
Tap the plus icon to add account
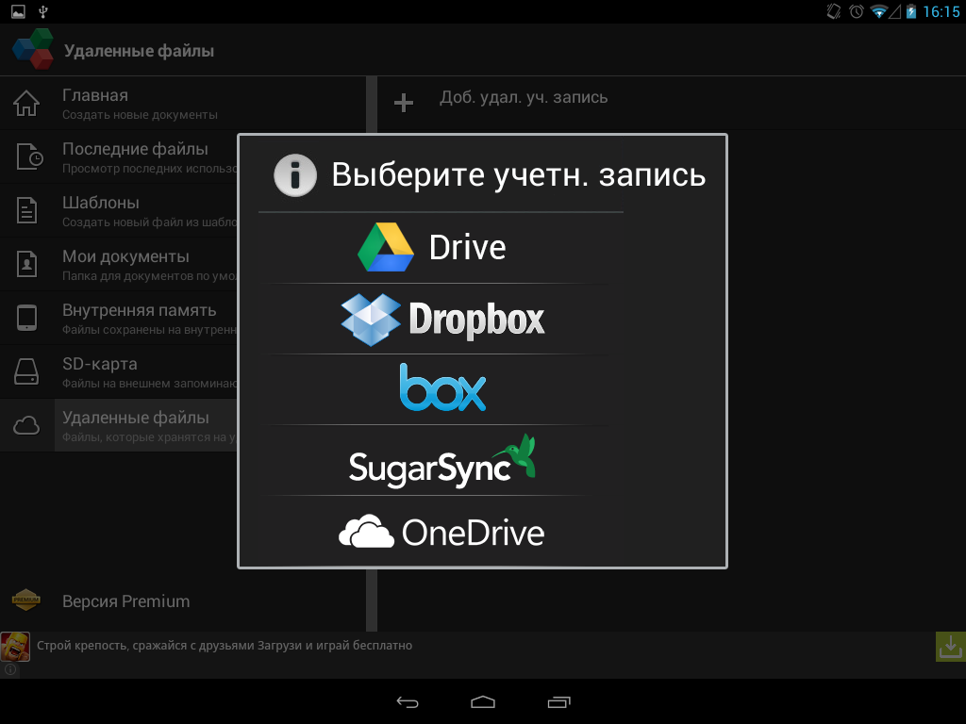(x=404, y=103)
